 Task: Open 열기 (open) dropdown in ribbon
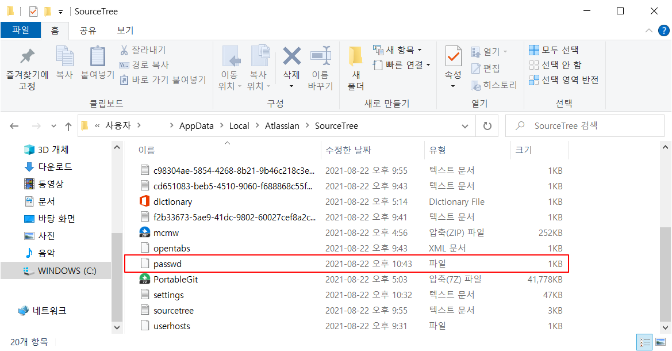coord(489,51)
